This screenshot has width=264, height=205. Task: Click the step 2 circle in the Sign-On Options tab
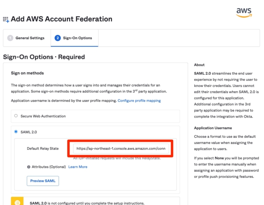(58, 38)
